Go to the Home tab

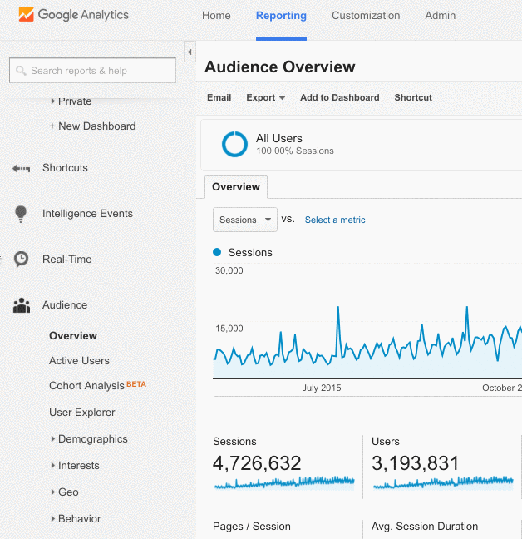pos(216,16)
